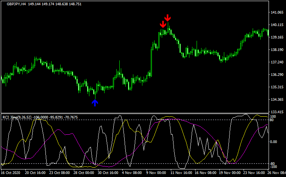The image size is (286, 177).
Task: Click the 141.065 price axis label
Action: pos(278,12)
